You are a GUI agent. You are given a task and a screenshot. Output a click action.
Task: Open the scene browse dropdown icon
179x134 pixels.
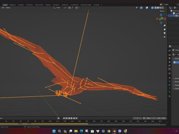pos(161,4)
